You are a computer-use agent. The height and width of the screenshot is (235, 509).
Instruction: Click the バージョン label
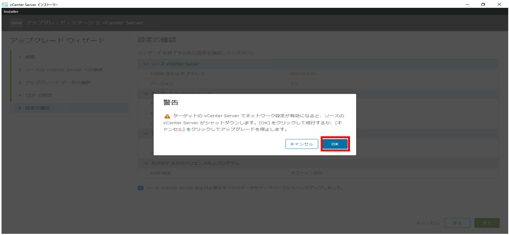point(162,84)
